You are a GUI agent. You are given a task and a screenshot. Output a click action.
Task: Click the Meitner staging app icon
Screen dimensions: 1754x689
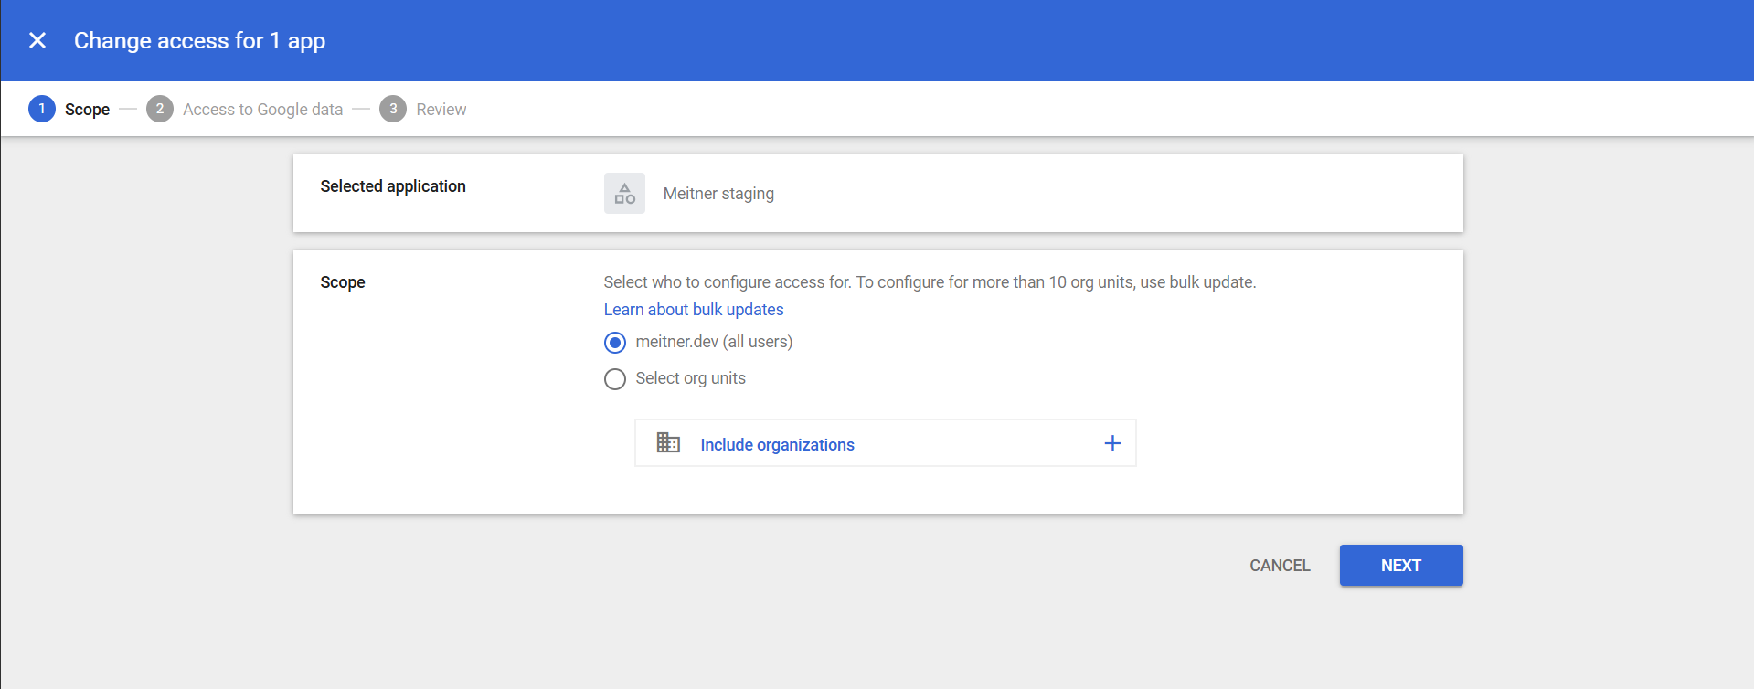point(624,194)
